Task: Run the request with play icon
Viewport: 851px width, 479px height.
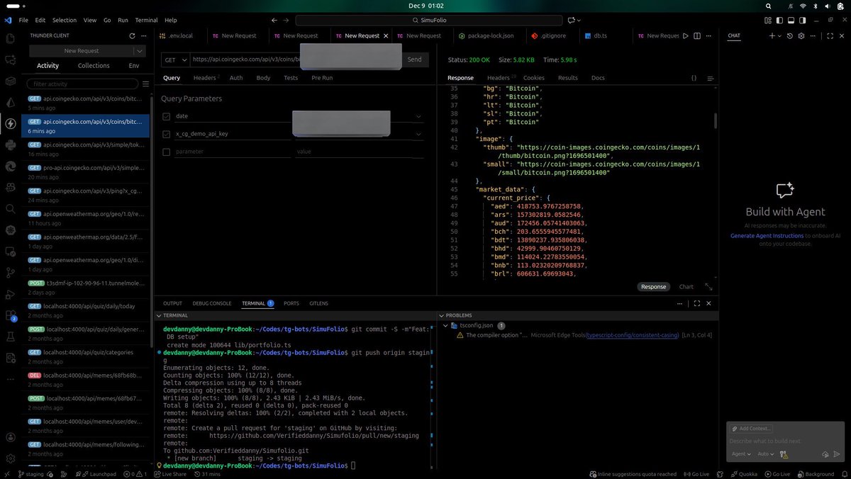Action: pos(685,35)
